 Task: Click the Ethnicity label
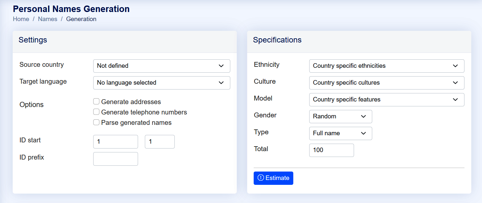tap(267, 65)
